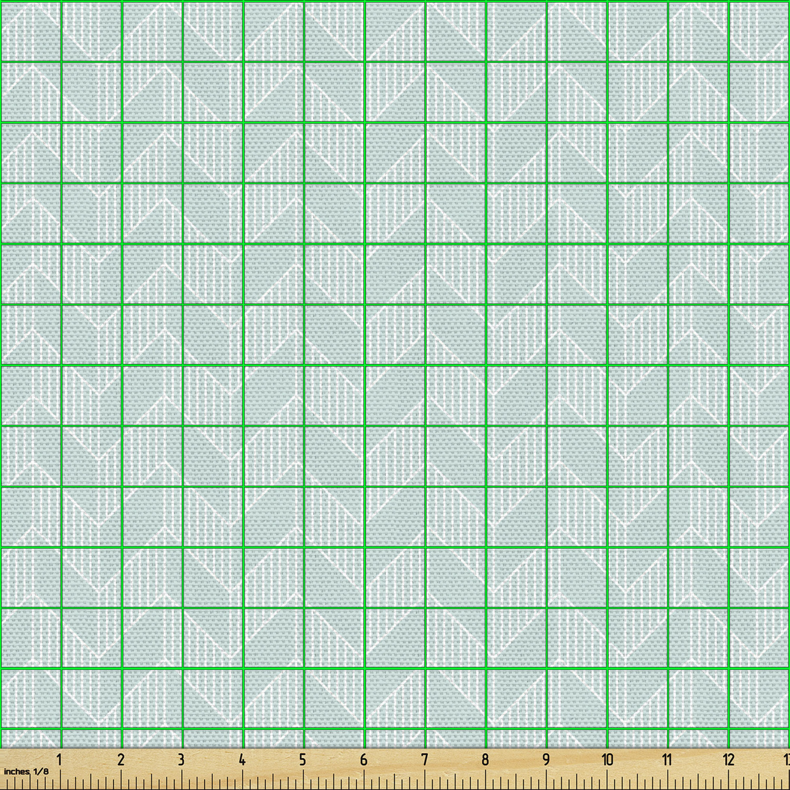Image resolution: width=790 pixels, height=790 pixels.
Task: Click the ruler number "6"
Action: pyautogui.click(x=363, y=760)
